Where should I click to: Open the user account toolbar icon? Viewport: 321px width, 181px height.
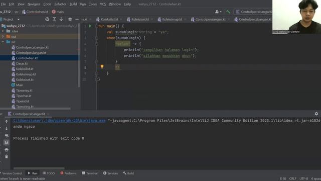(x=218, y=12)
